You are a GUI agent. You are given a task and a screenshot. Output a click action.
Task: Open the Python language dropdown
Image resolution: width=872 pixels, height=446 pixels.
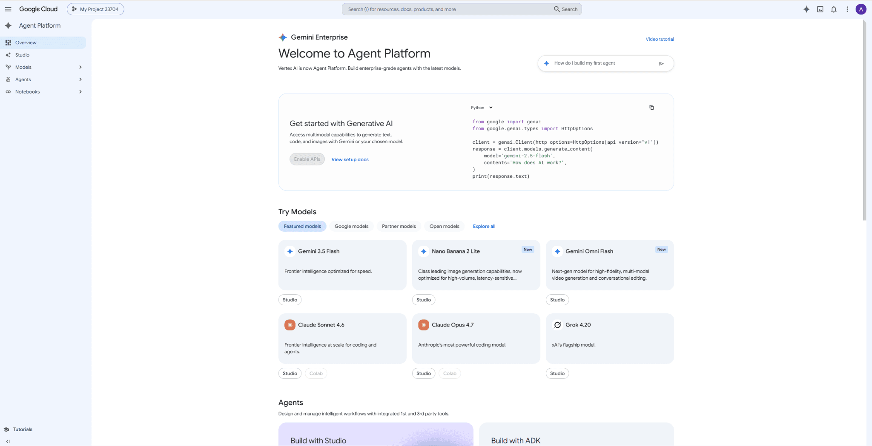tap(482, 108)
